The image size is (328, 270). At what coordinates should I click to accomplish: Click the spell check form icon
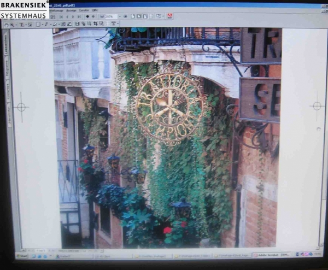click(63, 24)
